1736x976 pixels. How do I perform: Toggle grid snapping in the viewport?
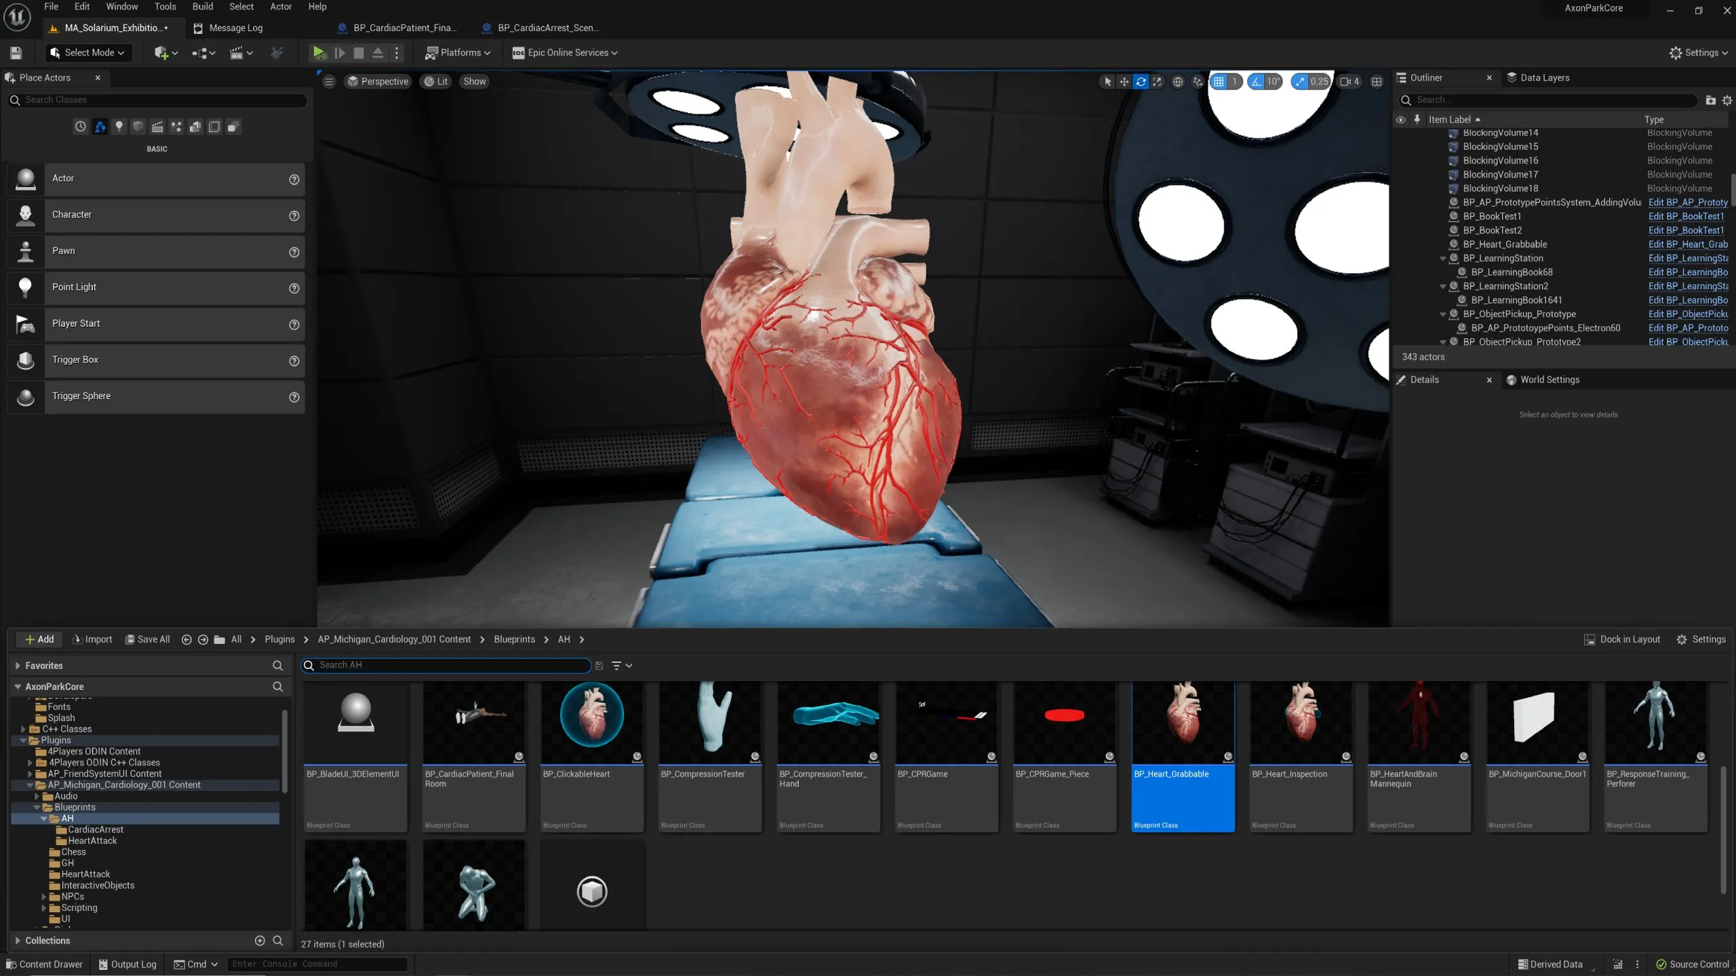tap(1219, 81)
